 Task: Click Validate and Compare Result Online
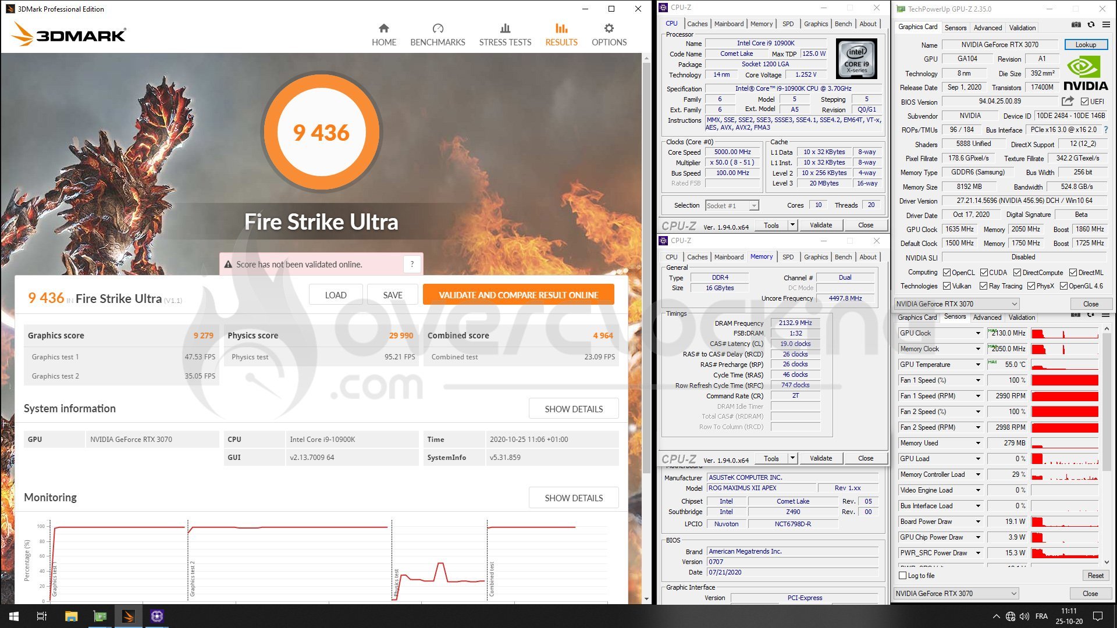point(518,295)
